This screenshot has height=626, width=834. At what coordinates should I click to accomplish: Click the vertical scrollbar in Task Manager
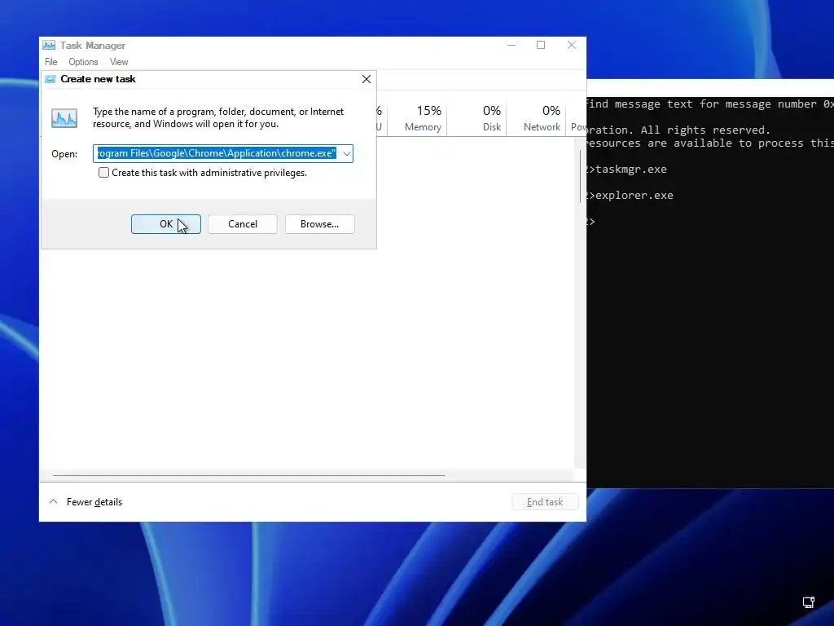click(580, 176)
